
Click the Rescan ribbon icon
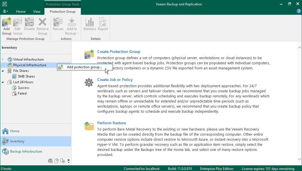coord(58,24)
